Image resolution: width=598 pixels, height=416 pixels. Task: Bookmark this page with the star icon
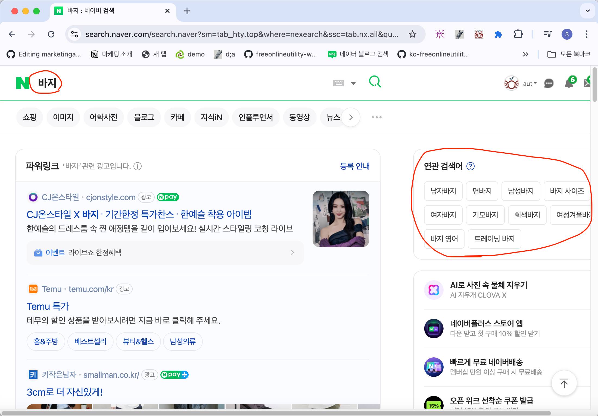pos(412,34)
